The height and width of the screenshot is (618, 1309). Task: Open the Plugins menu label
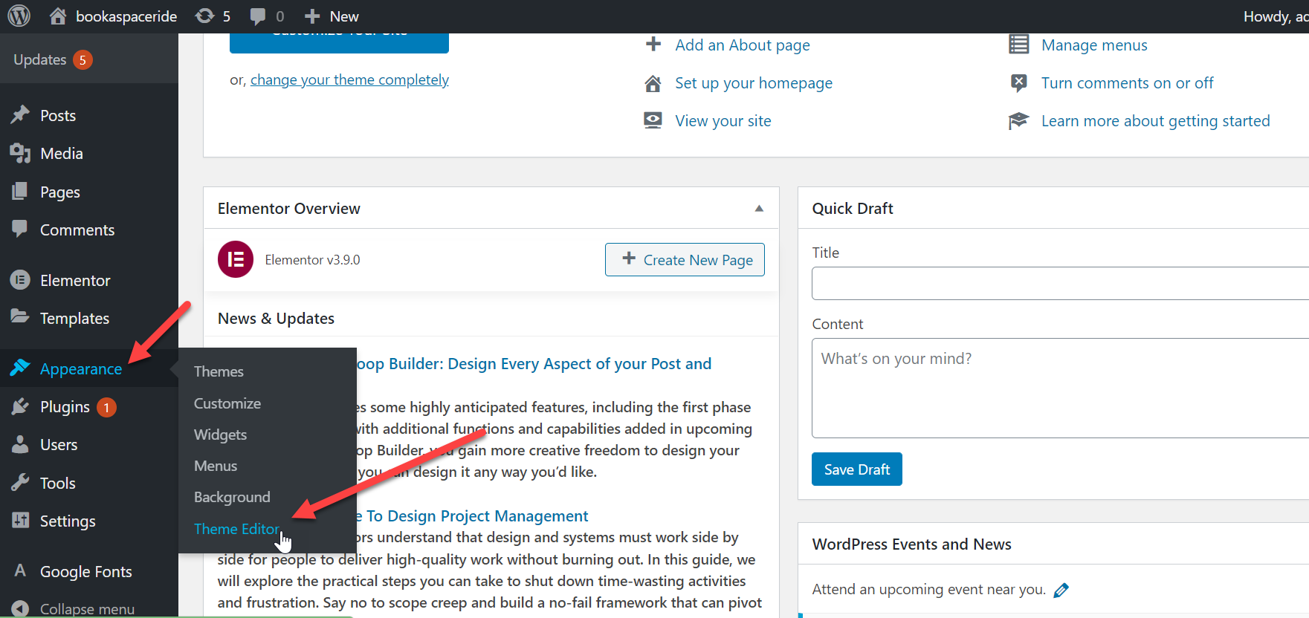tap(65, 407)
